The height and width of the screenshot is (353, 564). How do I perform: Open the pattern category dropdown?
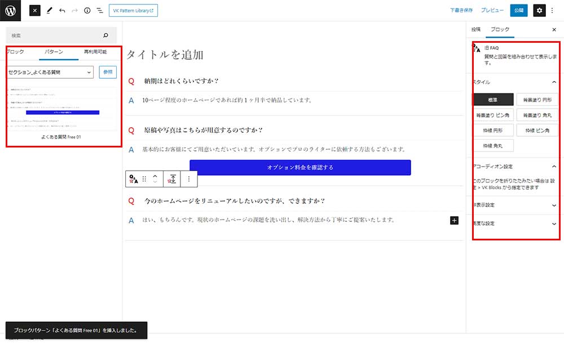(50, 72)
